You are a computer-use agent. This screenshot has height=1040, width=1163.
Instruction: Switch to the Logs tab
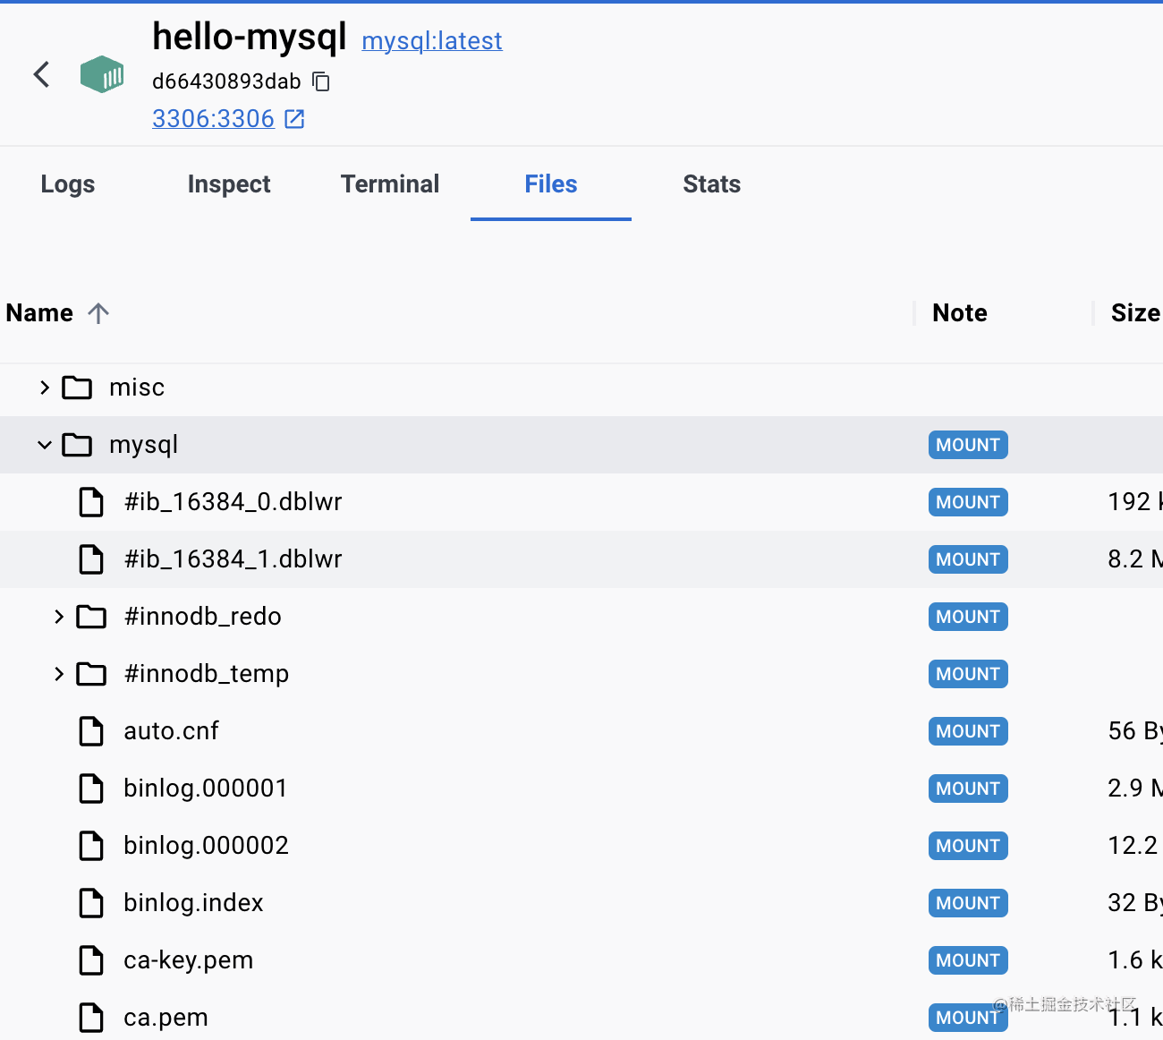pos(68,184)
